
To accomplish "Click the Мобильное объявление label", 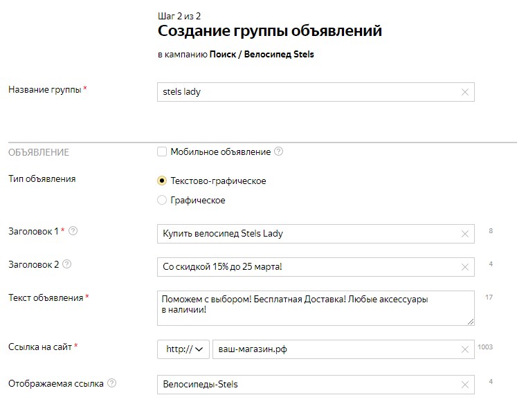I will (221, 152).
